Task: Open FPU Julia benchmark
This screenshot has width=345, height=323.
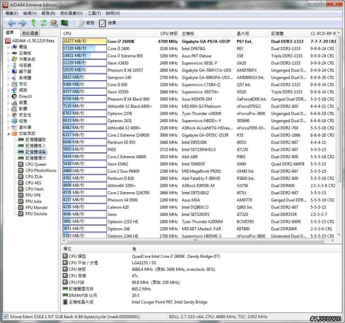Action: point(33,201)
